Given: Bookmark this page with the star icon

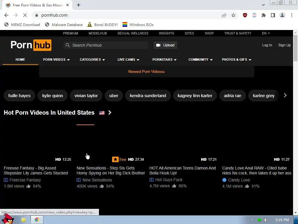Looking at the screenshot, I should click(x=233, y=15).
